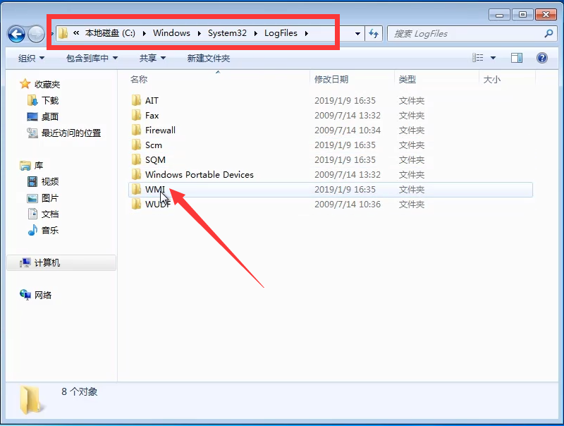564x426 pixels.
Task: Expand the view options dropdown arrow
Action: pyautogui.click(x=493, y=58)
